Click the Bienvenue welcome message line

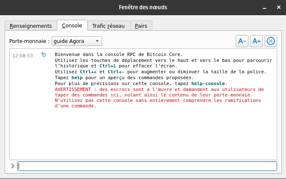119,55
